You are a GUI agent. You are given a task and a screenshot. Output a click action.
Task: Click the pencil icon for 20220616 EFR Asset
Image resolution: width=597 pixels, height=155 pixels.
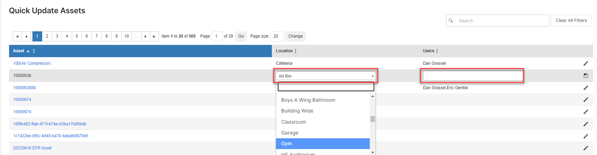click(585, 148)
